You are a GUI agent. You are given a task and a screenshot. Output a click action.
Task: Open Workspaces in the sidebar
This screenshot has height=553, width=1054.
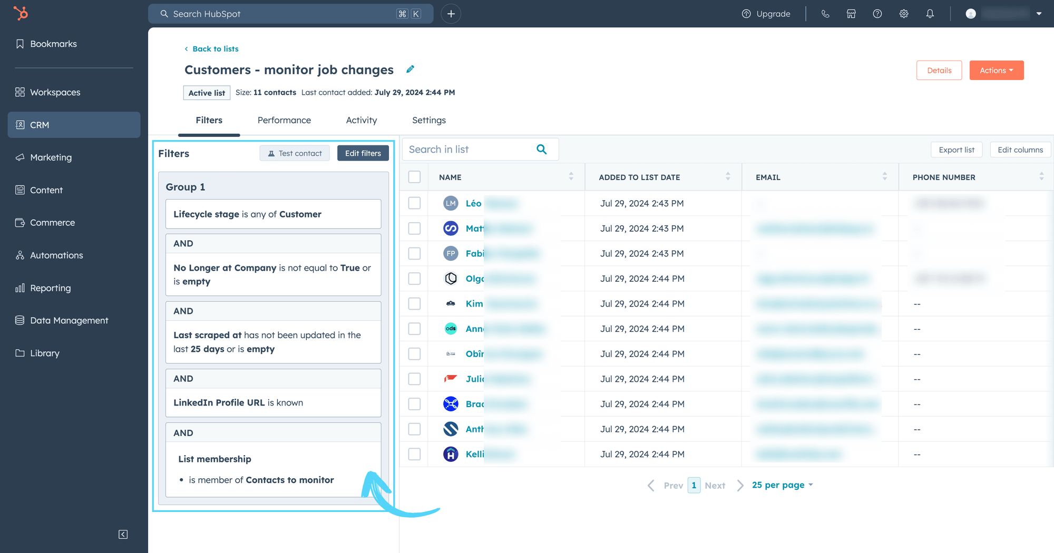tap(55, 92)
